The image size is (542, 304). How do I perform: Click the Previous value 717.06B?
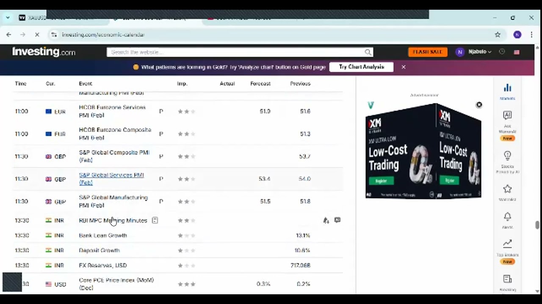(300, 265)
